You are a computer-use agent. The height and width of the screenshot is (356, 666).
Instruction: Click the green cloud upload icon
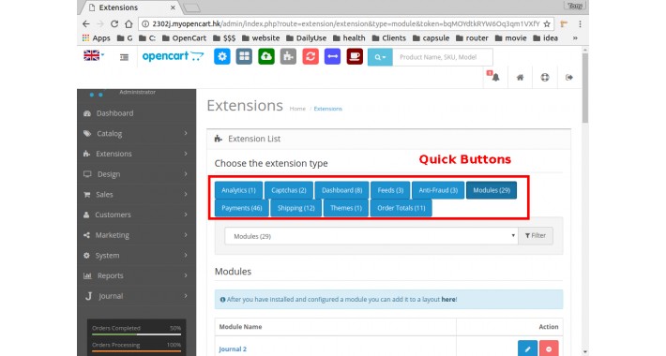265,56
